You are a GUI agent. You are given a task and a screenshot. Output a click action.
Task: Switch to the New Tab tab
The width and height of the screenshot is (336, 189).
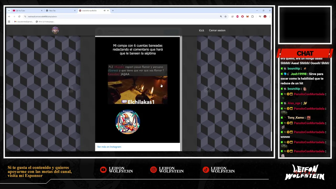coord(60,10)
